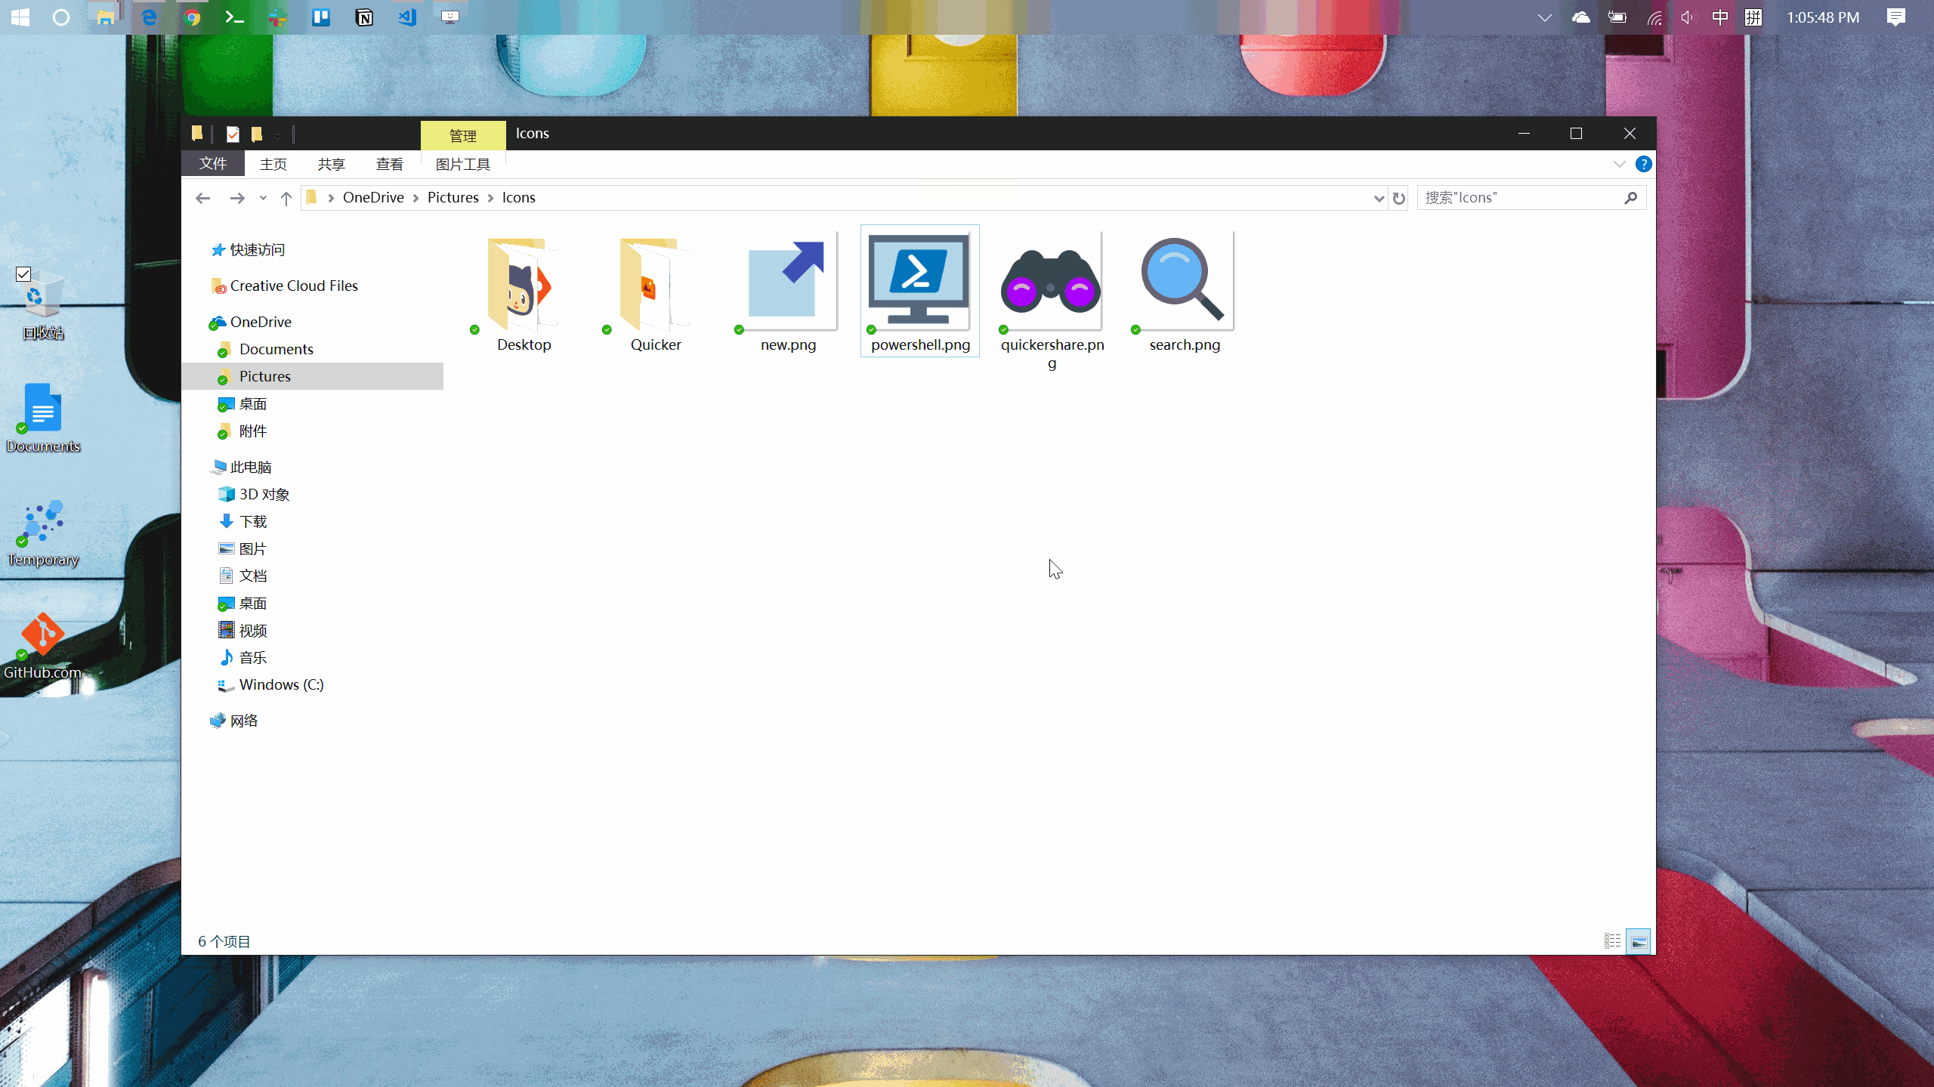This screenshot has height=1087, width=1934.
Task: Expand the ribbon with the chevron
Action: click(1619, 164)
